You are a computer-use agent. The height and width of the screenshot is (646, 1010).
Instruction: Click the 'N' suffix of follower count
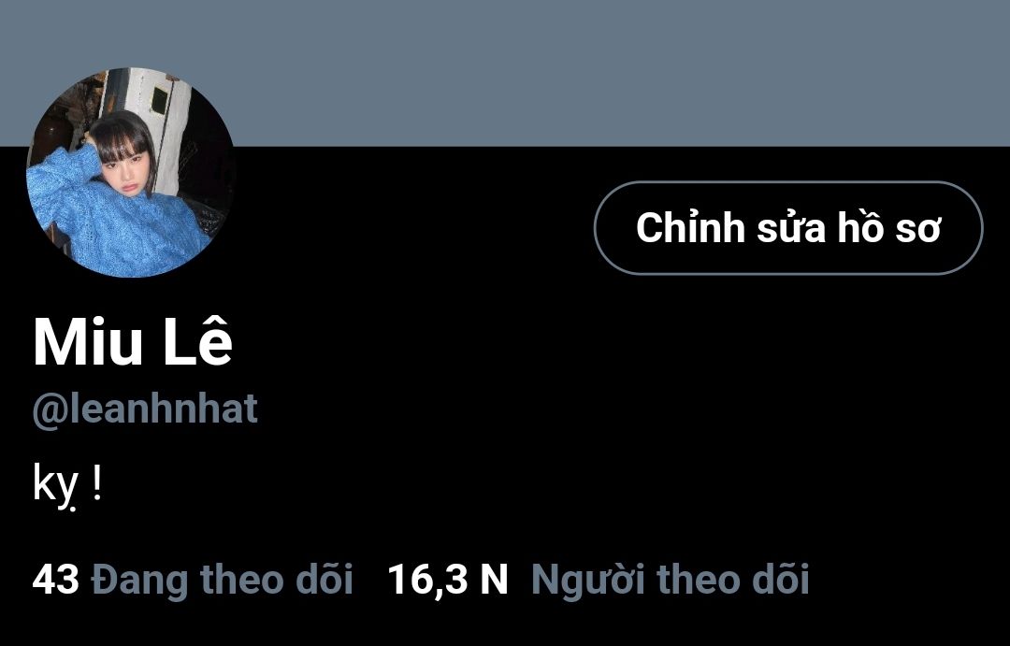tap(494, 579)
